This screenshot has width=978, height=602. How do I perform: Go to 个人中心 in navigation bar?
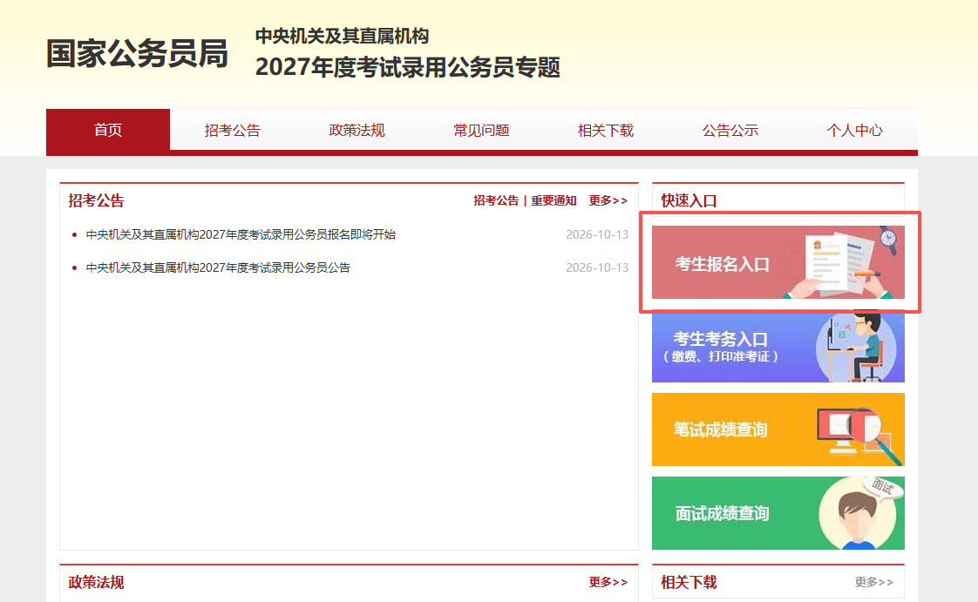(854, 131)
